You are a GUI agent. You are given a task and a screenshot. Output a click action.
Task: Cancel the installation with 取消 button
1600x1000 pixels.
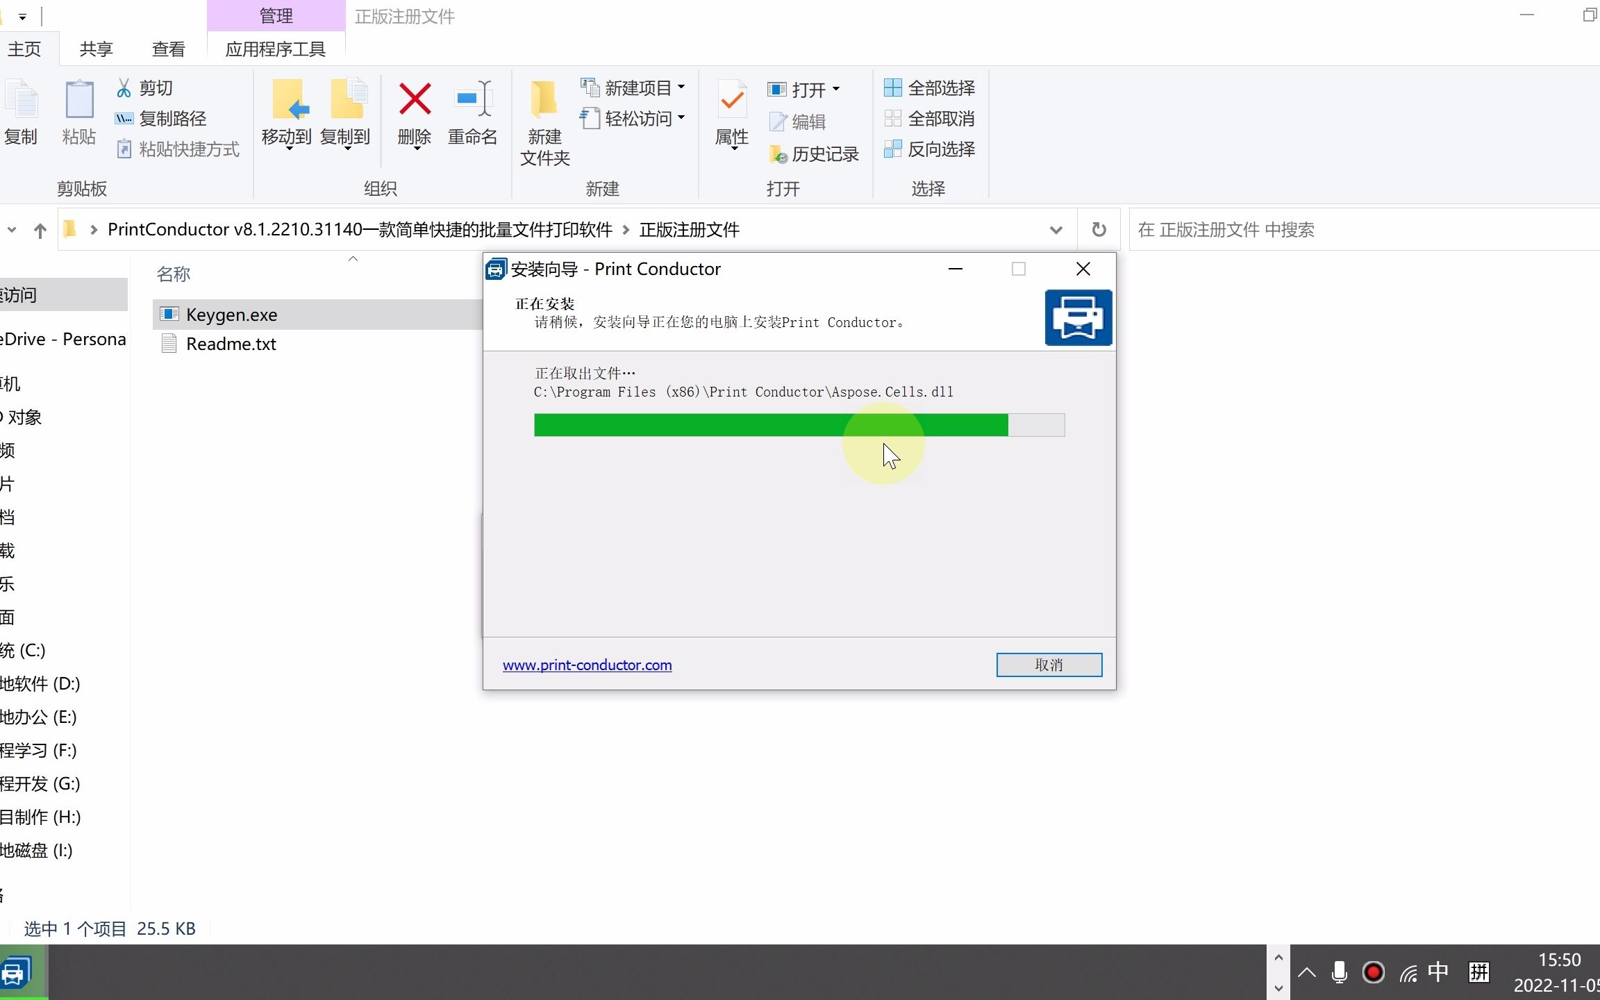point(1049,665)
